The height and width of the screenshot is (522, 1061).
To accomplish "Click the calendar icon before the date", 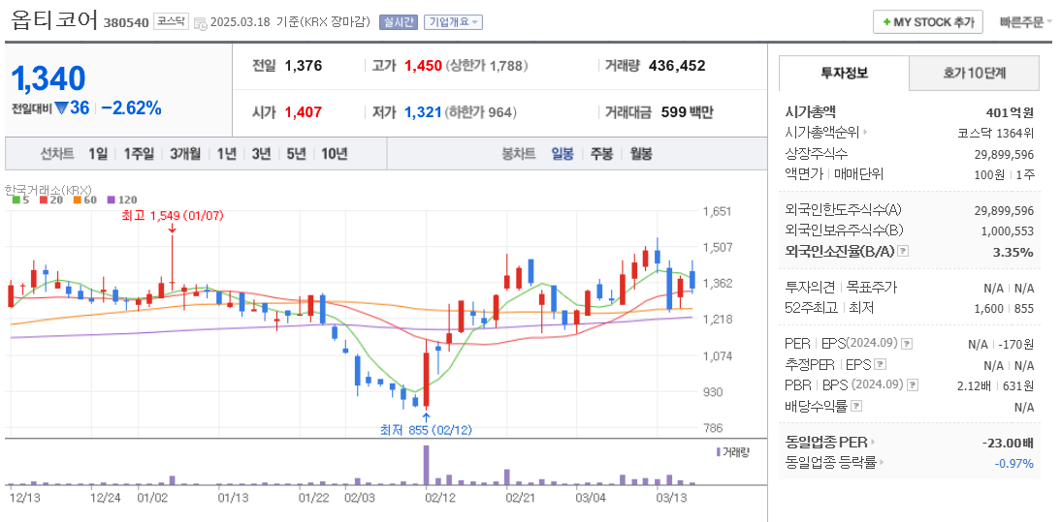I will (201, 23).
